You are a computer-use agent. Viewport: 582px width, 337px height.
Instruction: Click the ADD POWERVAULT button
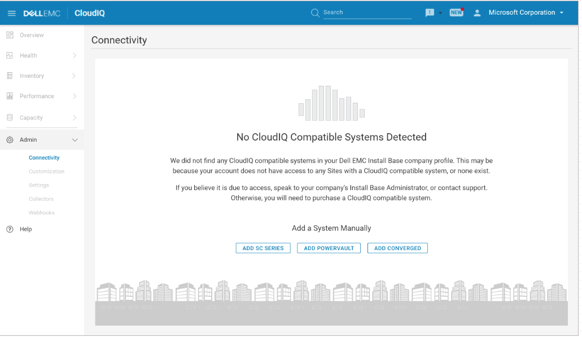coord(329,248)
